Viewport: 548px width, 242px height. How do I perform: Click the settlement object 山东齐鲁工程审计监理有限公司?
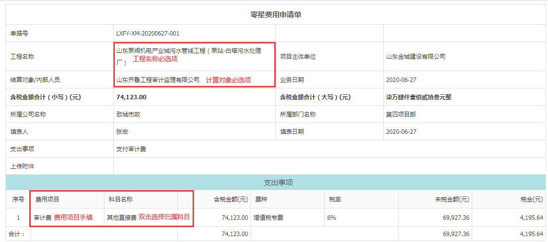pos(157,80)
